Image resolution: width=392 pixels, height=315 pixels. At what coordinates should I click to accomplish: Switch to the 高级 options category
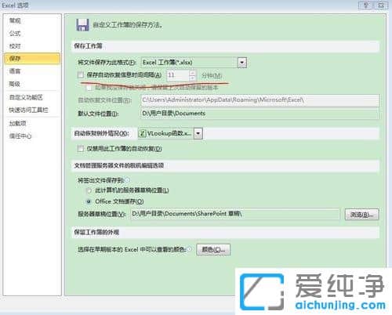click(x=15, y=84)
